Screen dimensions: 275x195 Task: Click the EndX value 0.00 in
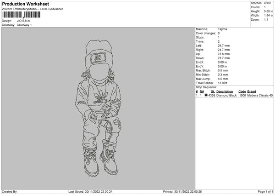tap(222, 62)
